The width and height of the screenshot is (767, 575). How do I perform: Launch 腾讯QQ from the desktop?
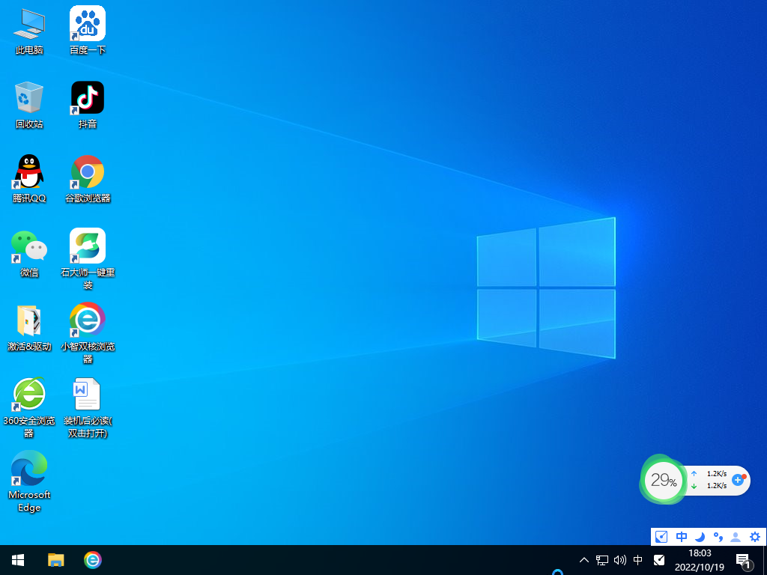pos(28,171)
